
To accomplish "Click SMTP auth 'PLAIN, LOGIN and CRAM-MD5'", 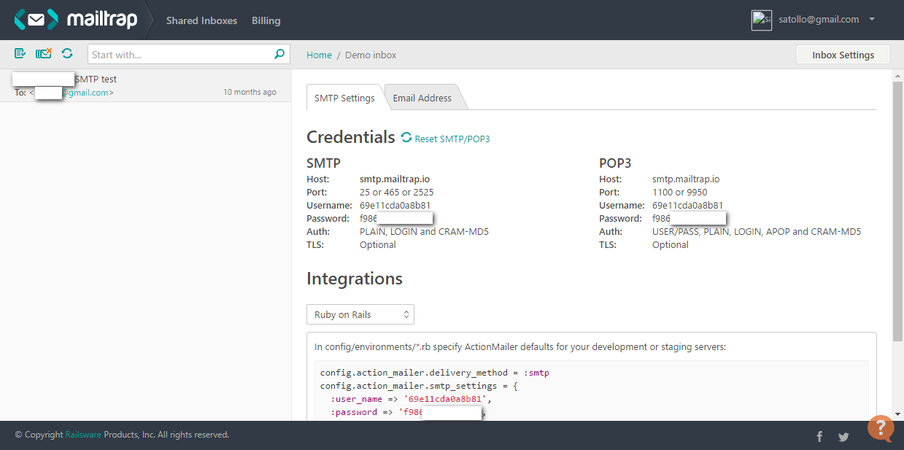I will point(424,232).
